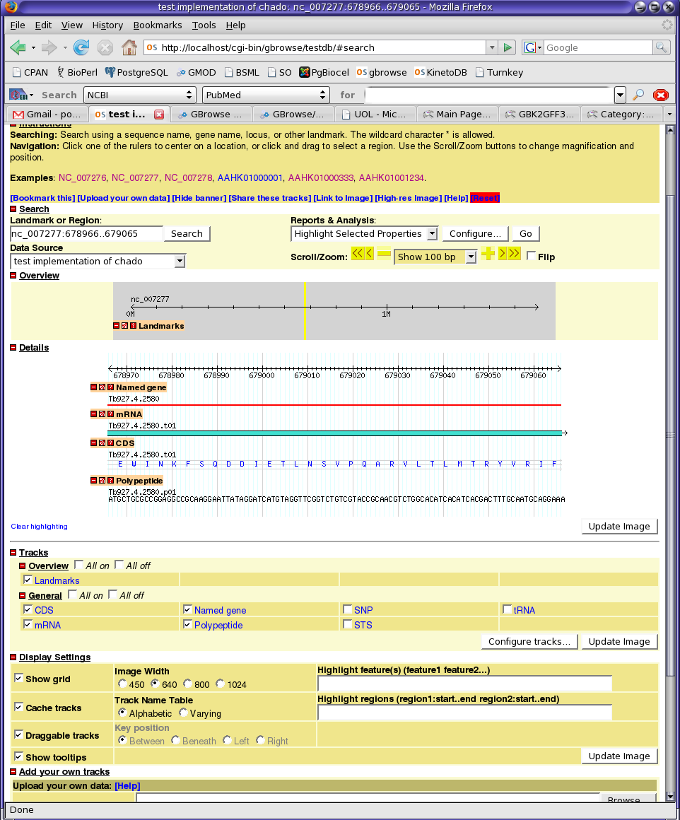The width and height of the screenshot is (680, 820).
Task: Collapse the CDS track with its minus icon
Action: pos(93,443)
